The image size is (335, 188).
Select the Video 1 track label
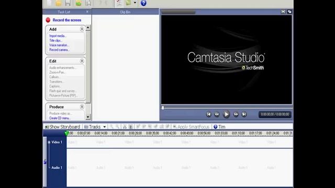pos(57,142)
